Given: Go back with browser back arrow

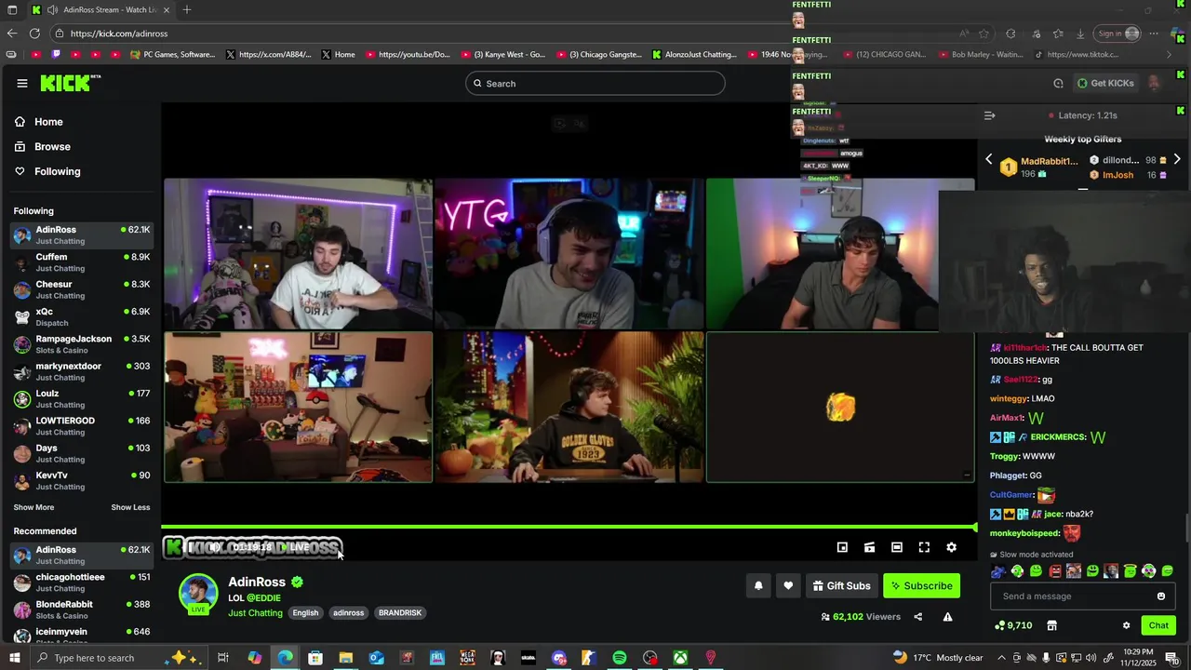Looking at the screenshot, I should tap(11, 33).
